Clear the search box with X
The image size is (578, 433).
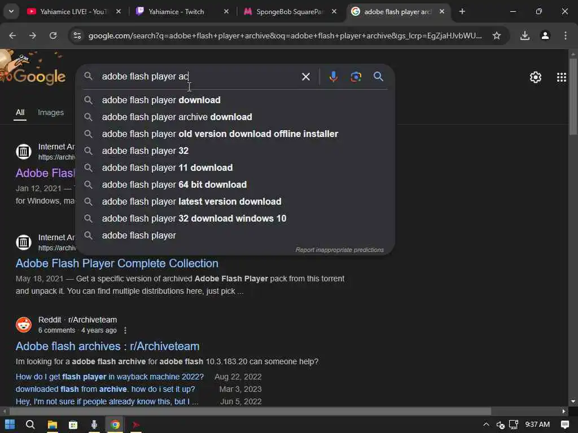pos(305,77)
